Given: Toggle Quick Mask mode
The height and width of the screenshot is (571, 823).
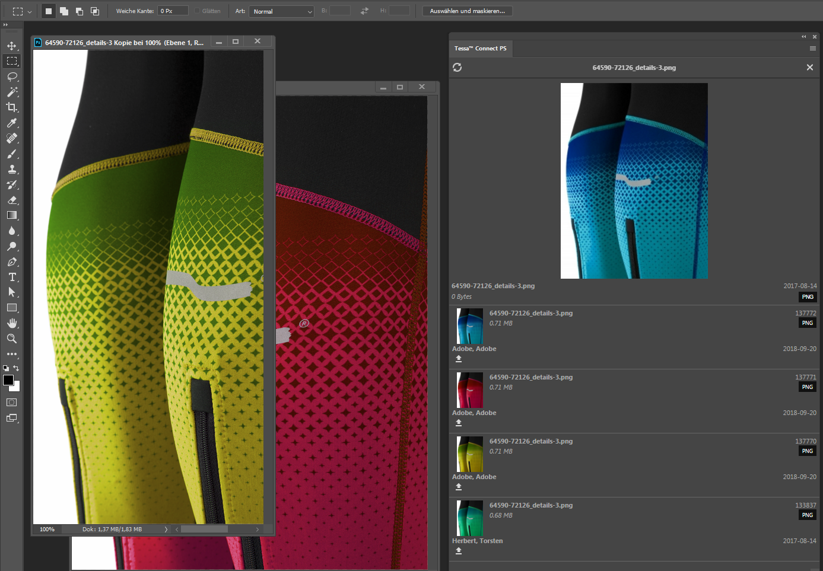Looking at the screenshot, I should click(12, 403).
